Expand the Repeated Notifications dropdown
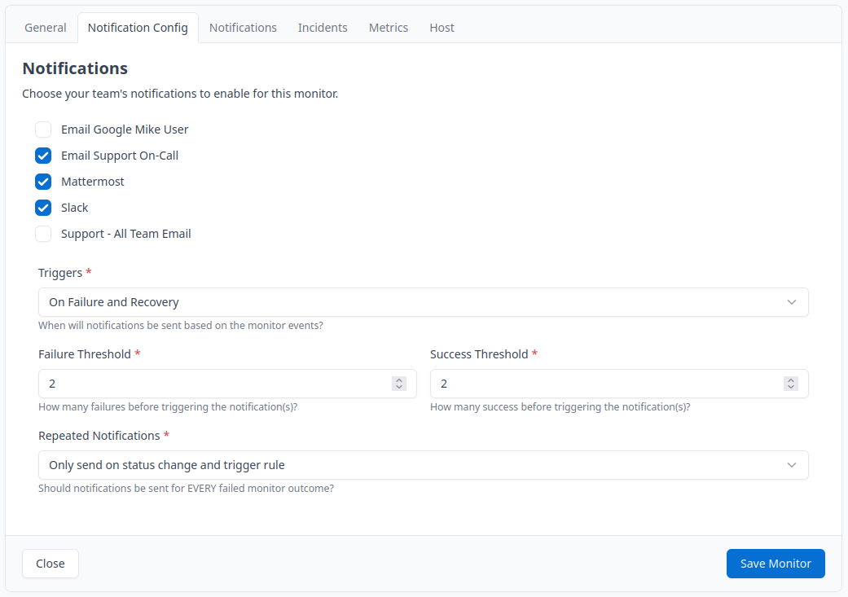This screenshot has height=597, width=848. [x=423, y=465]
